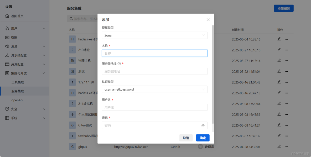Open the 授权类型 dropdown showing Sonar
Image resolution: width=311 pixels, height=157 pixels.
click(154, 35)
